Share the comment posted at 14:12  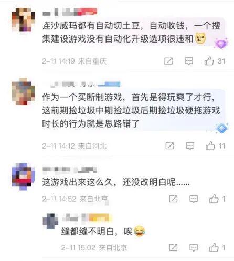pyautogui.click(x=169, y=146)
